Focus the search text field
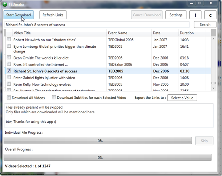 click(97, 25)
